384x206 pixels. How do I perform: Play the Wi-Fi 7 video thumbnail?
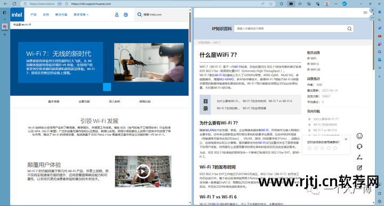(x=143, y=171)
